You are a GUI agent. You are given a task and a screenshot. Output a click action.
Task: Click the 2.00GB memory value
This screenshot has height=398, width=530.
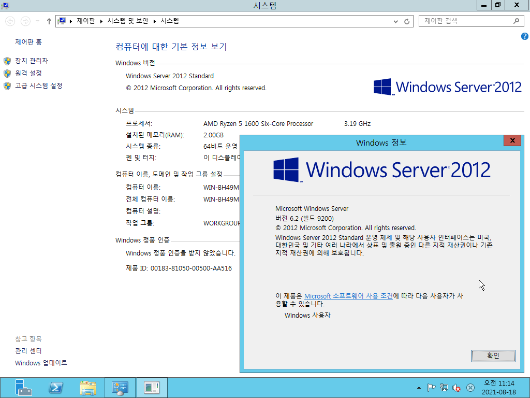[x=213, y=135]
